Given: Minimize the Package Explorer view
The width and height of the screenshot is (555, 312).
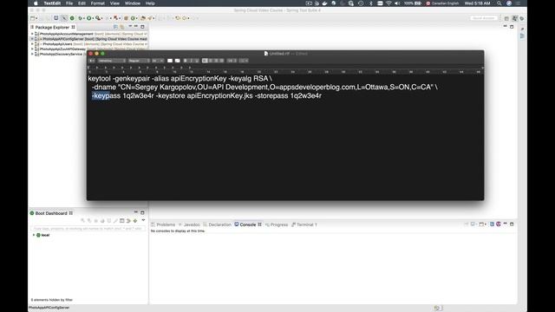Looking at the screenshot, I should tap(136, 27).
